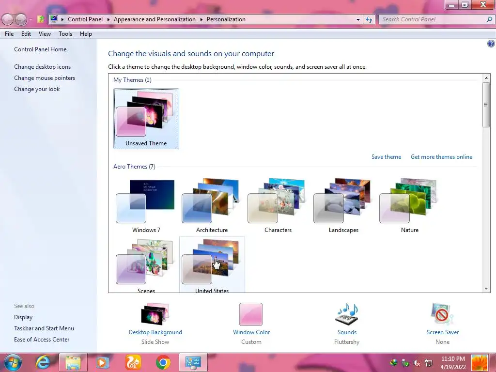The height and width of the screenshot is (372, 496).
Task: Click the Screen Saver text link
Action: tap(443, 332)
